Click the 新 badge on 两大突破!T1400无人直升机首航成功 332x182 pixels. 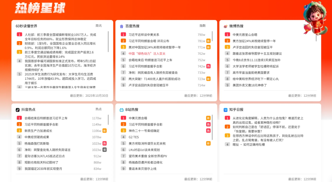[x=208, y=79]
